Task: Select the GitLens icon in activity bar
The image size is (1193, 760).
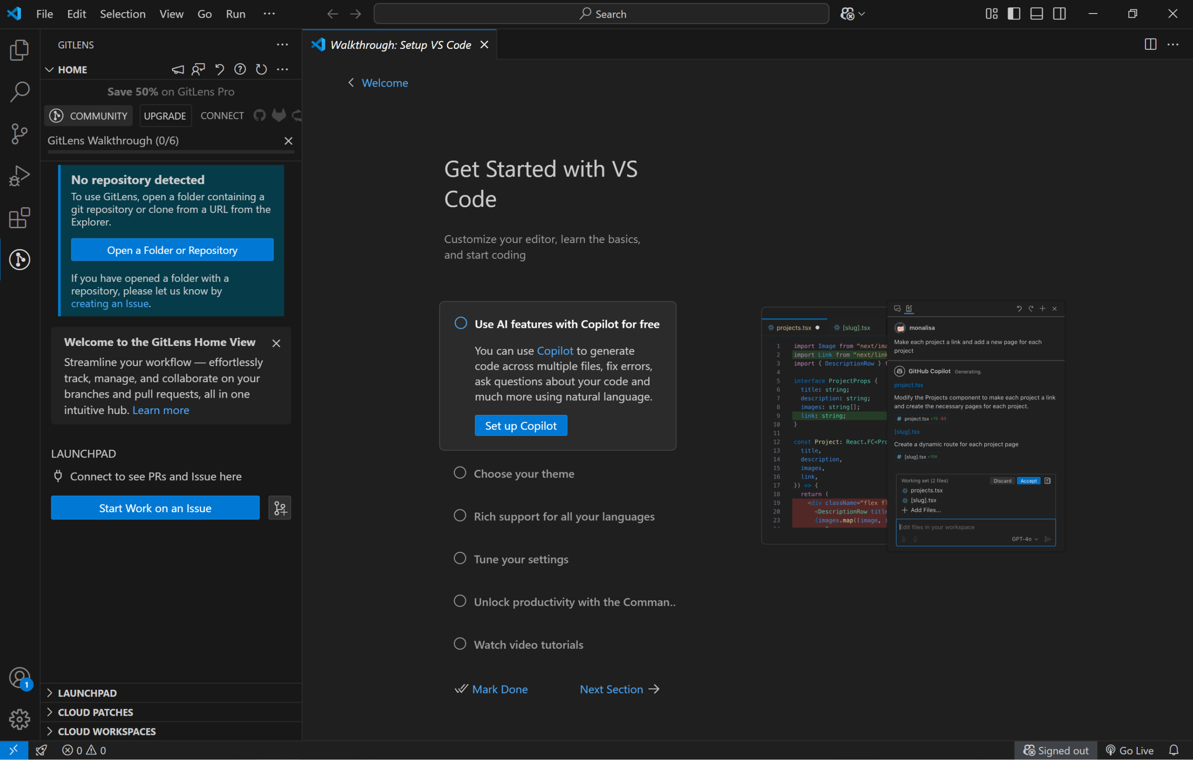Action: (19, 259)
